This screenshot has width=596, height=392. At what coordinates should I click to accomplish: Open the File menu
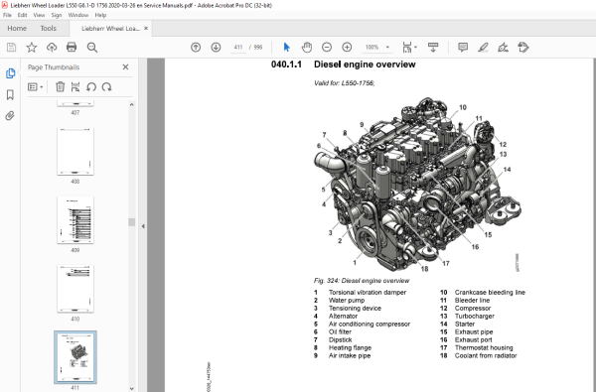coord(7,15)
